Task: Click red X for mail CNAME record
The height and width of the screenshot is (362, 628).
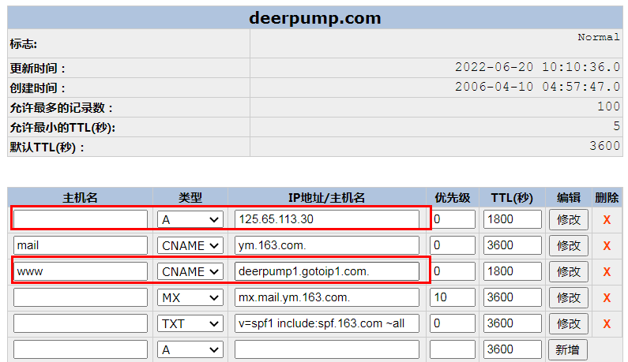Action: (x=607, y=246)
